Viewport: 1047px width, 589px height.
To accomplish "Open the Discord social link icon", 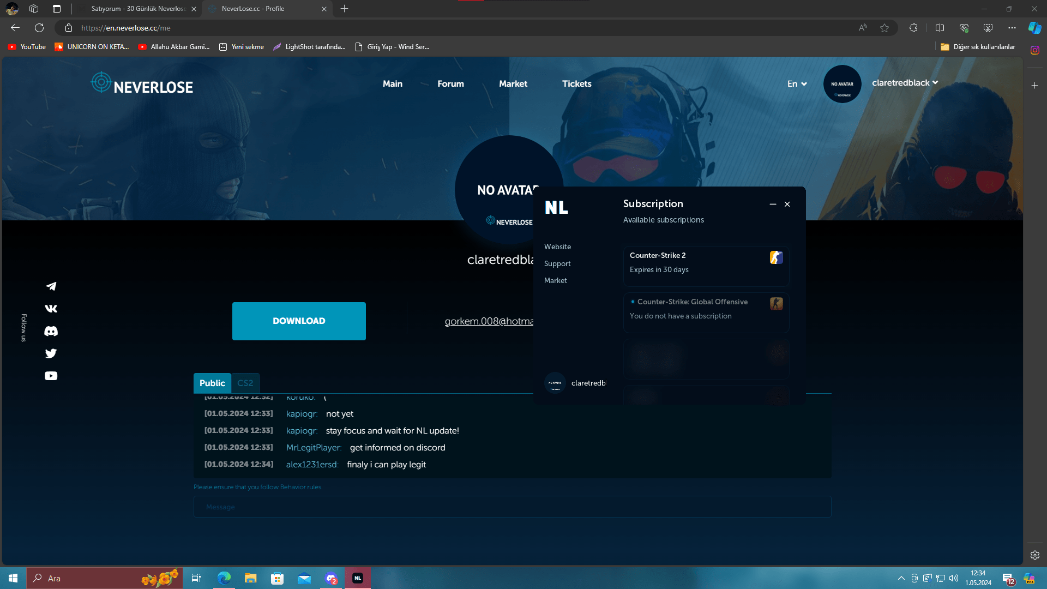I will coord(51,331).
